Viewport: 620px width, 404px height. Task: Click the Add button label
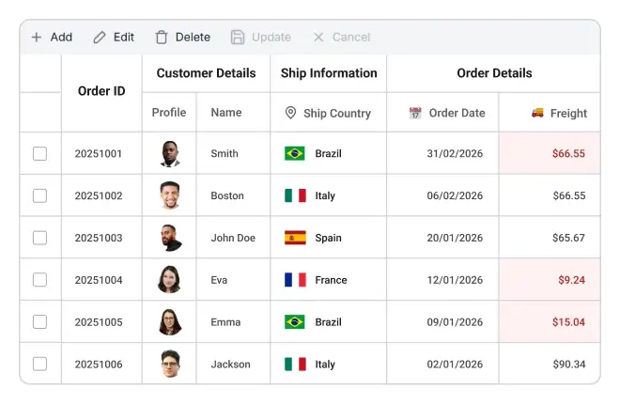point(61,38)
